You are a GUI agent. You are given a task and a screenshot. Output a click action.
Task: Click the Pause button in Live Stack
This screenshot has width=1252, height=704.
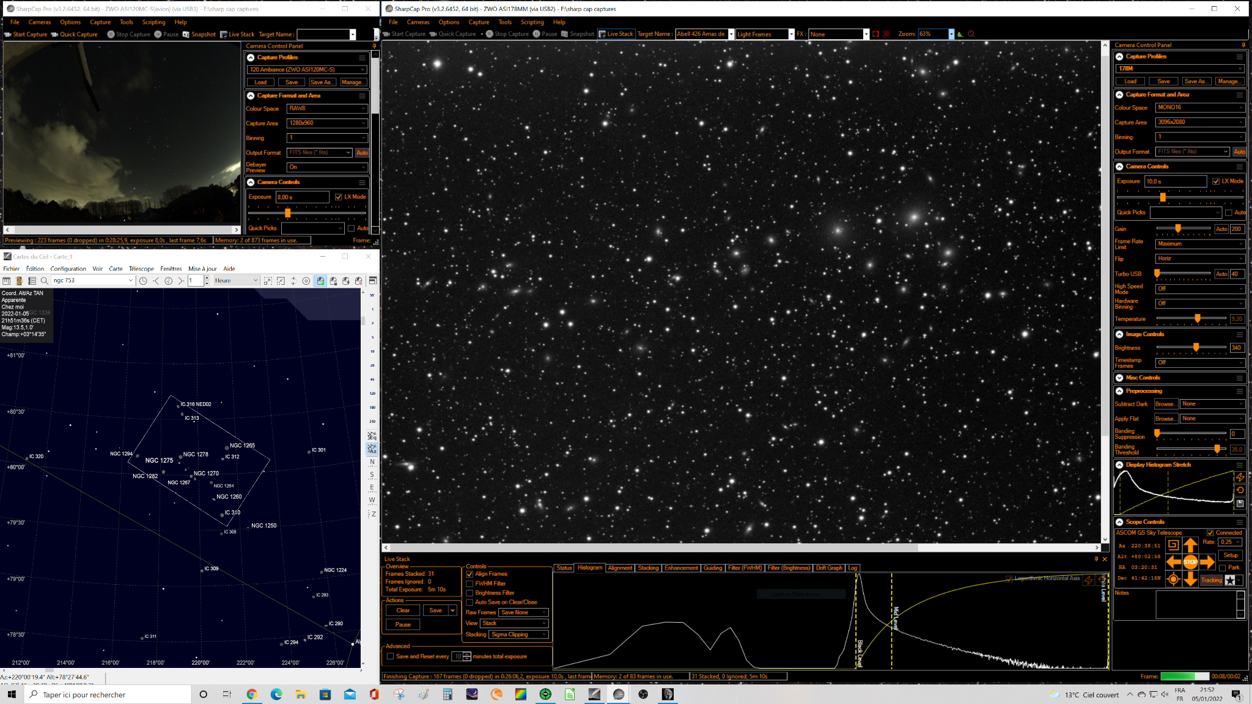tap(403, 625)
